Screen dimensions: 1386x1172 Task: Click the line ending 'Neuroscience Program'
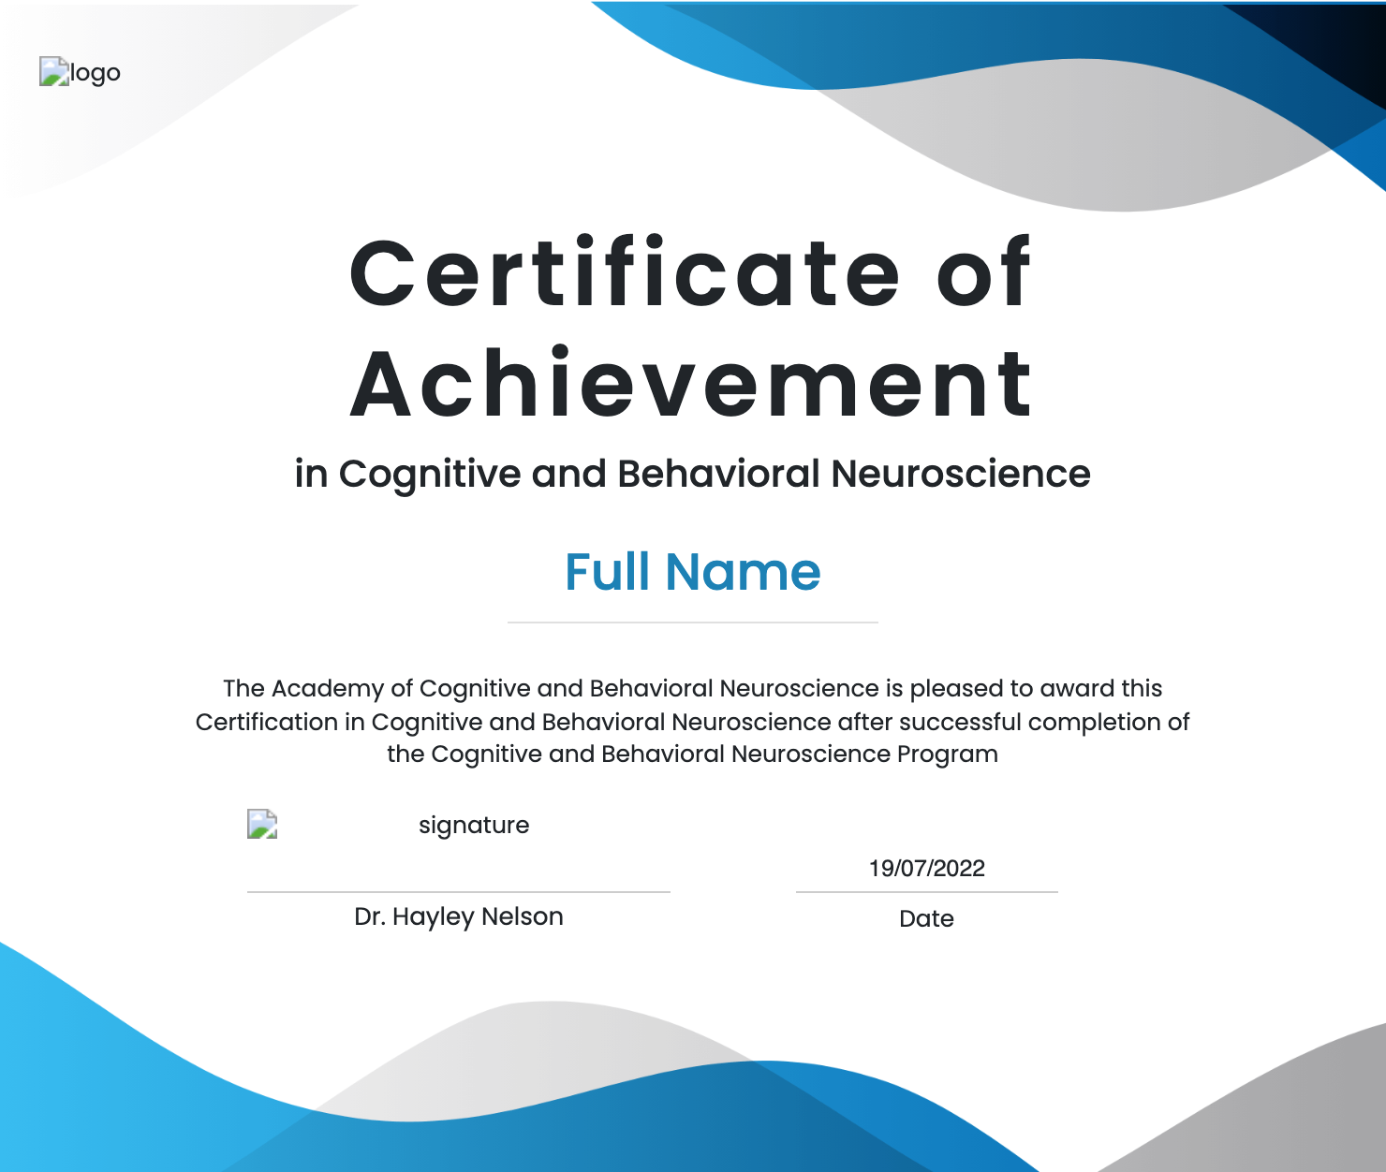(692, 754)
